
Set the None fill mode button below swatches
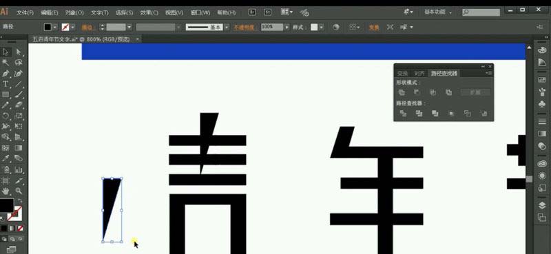[x=21, y=229]
